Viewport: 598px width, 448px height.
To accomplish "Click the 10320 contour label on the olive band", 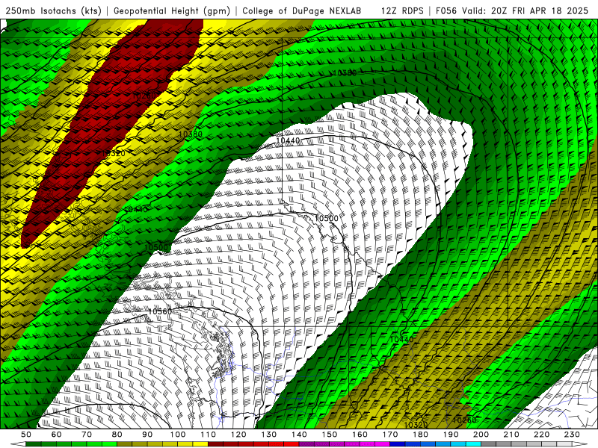I will coord(416,425).
